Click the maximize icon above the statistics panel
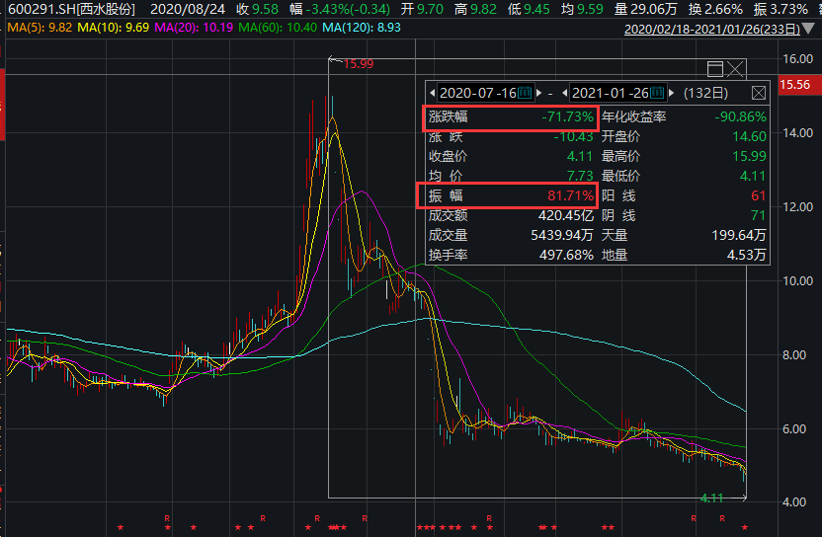Image resolution: width=822 pixels, height=537 pixels. [715, 68]
